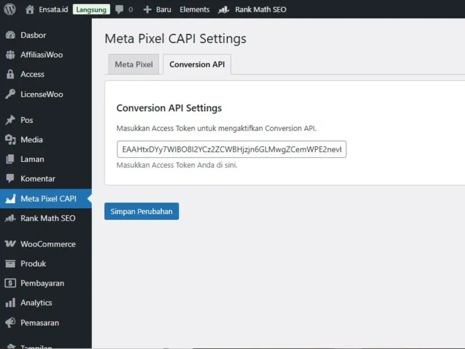Image resolution: width=465 pixels, height=349 pixels.
Task: Switch to the Meta Pixel tab
Action: click(134, 65)
